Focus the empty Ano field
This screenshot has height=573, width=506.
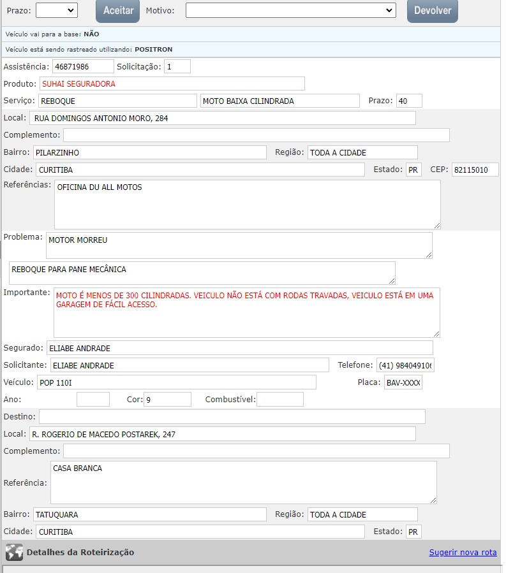93,400
